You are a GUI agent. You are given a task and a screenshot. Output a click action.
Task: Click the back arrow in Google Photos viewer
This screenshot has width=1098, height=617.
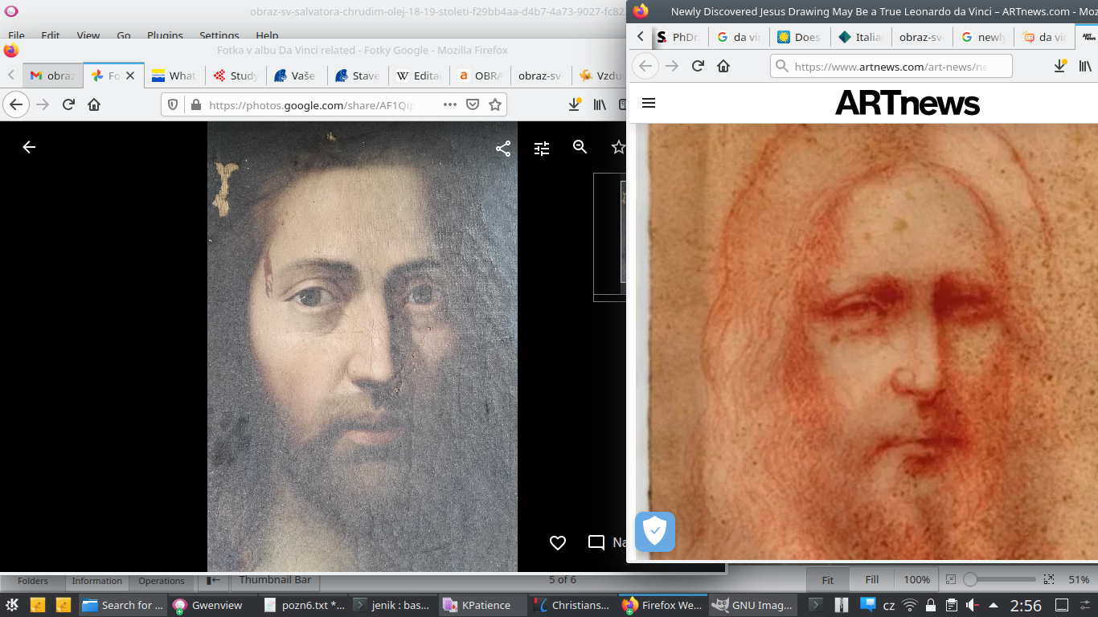(29, 147)
